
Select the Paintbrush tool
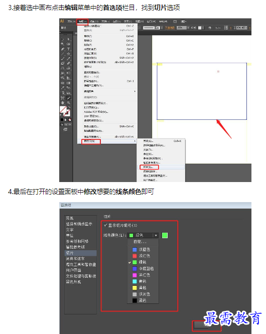(x=62, y=59)
